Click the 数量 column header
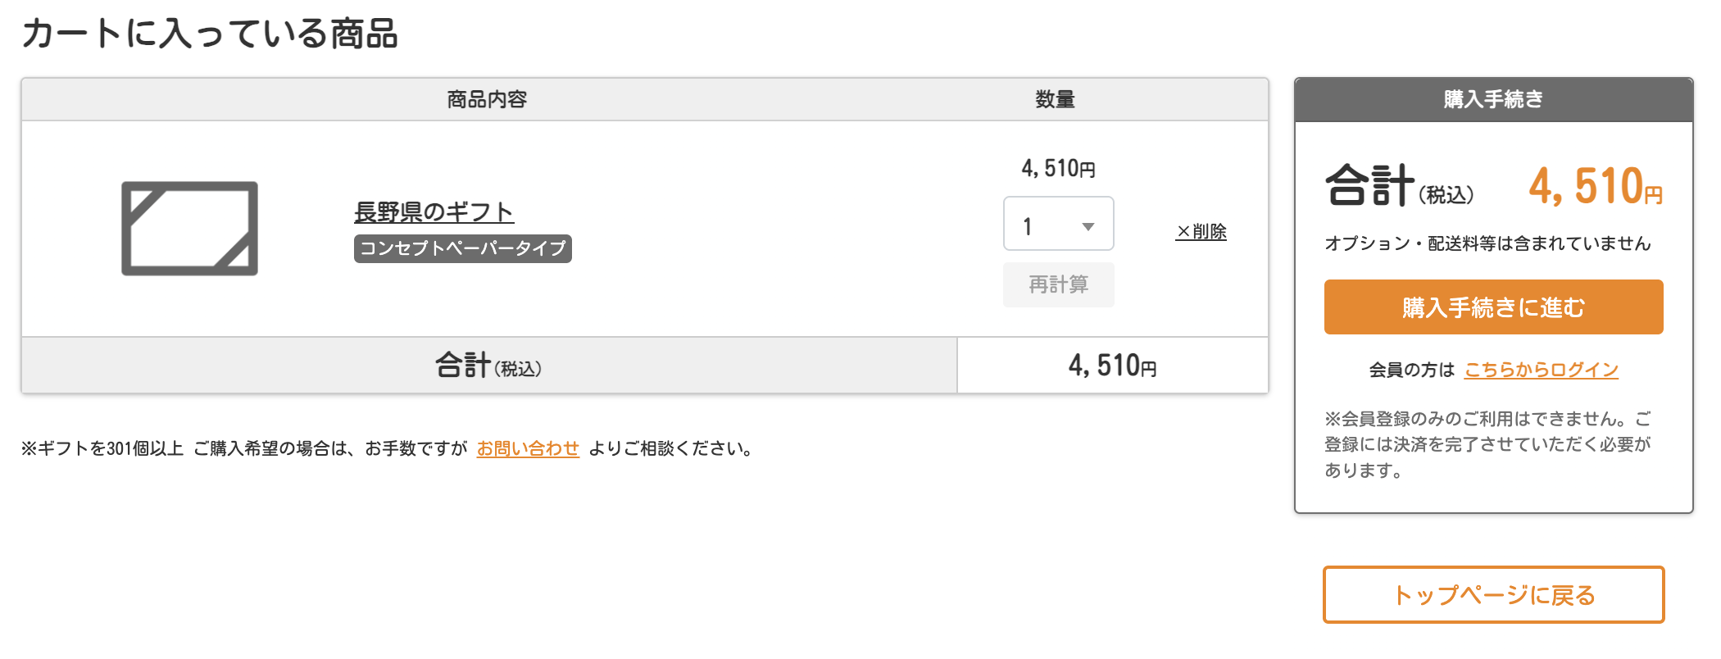 (x=1055, y=100)
